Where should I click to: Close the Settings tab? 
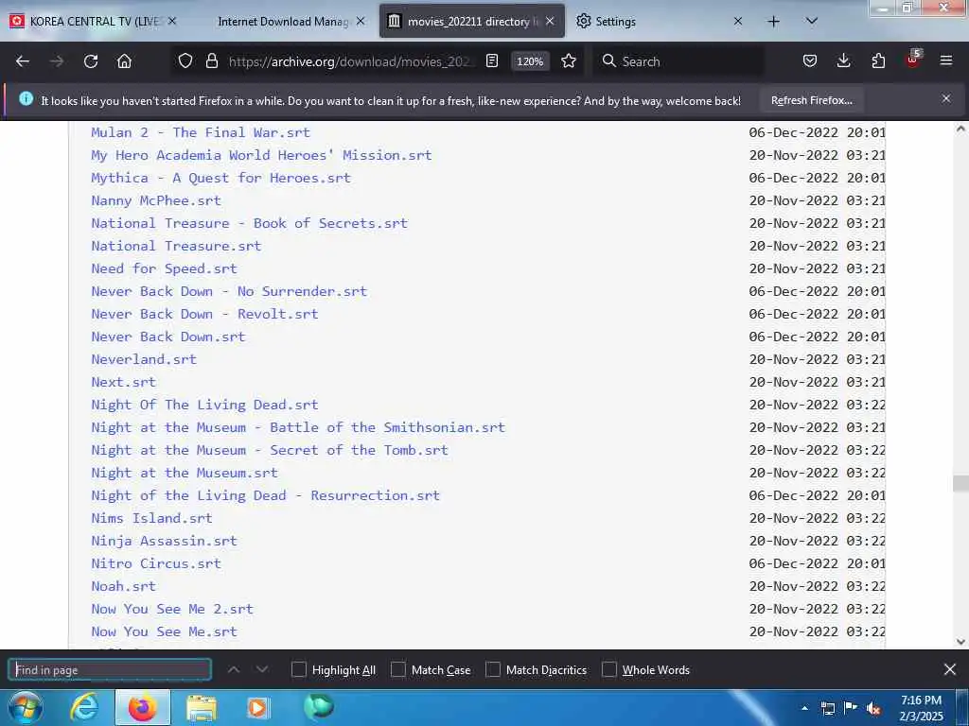(x=738, y=21)
